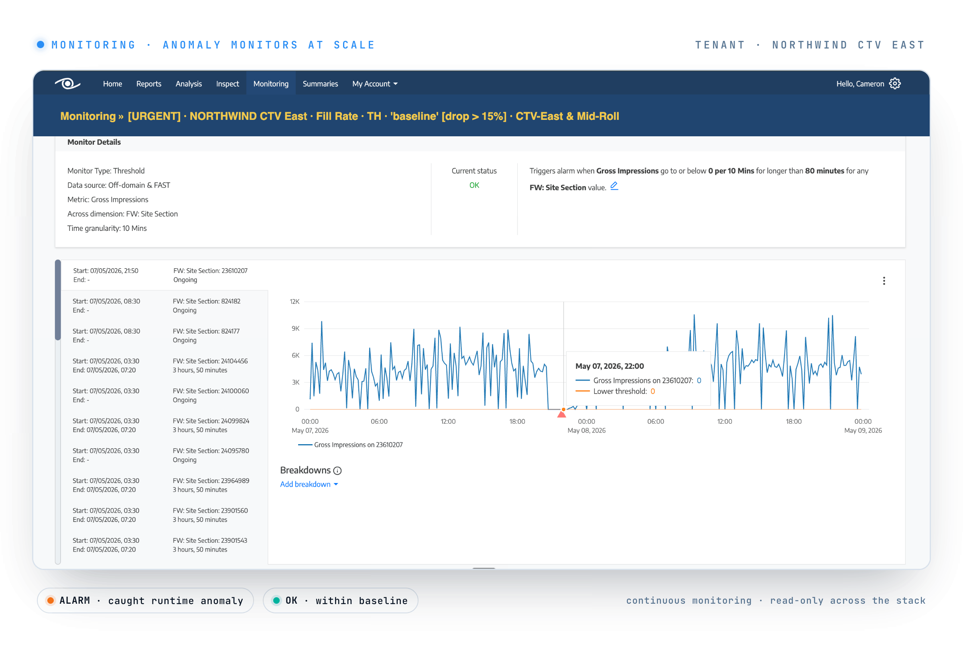Image resolution: width=963 pixels, height=651 pixels.
Task: Go to Home tab
Action: point(112,84)
